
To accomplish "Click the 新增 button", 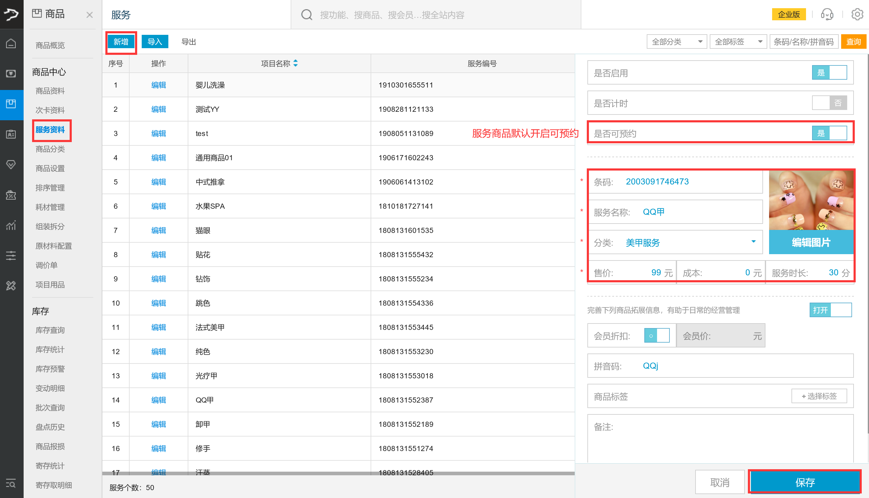I will [121, 42].
